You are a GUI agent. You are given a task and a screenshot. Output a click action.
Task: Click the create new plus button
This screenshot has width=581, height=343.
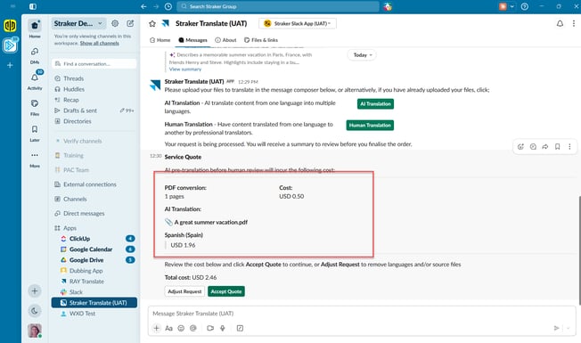[x=35, y=290]
